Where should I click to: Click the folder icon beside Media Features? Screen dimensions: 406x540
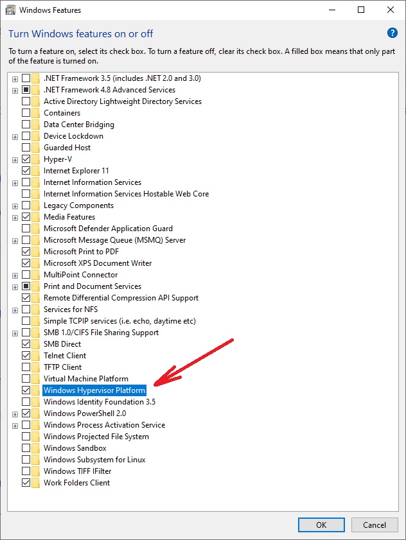35,217
